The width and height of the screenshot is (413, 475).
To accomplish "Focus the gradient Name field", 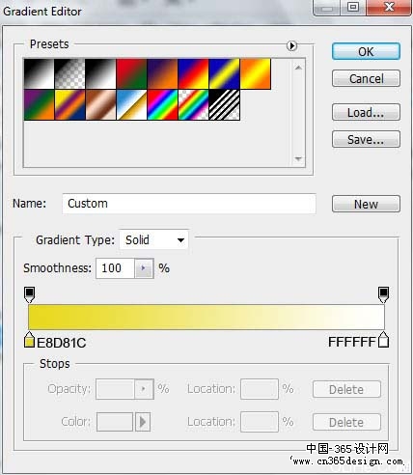I will coord(189,204).
